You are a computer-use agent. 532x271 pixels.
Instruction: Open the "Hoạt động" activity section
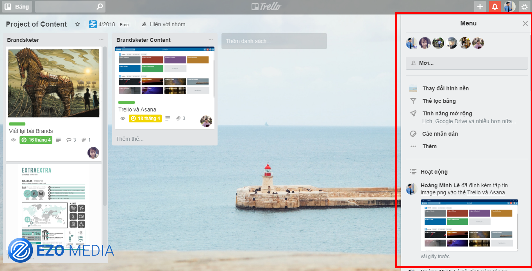pos(434,172)
